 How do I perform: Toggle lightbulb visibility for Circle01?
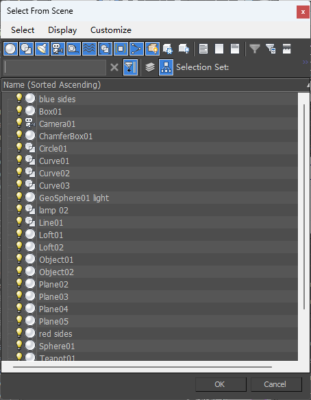tap(19, 148)
